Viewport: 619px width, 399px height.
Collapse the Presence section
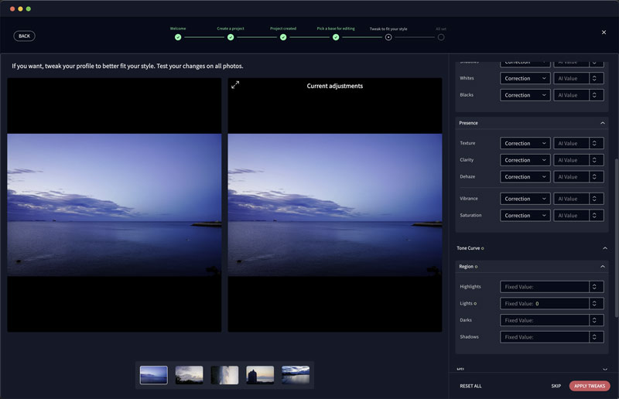(x=603, y=123)
